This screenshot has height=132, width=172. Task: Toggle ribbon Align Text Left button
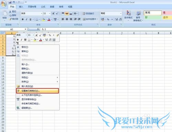click(x=63, y=19)
